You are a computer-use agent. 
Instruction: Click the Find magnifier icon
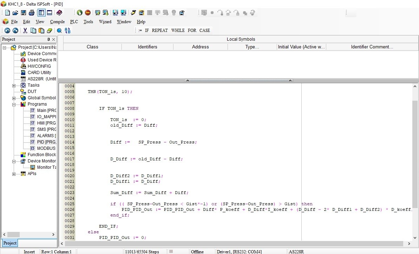[x=59, y=31]
